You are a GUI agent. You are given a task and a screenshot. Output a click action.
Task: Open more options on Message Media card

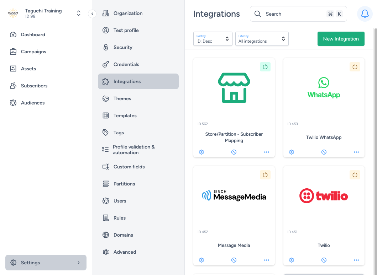266,260
